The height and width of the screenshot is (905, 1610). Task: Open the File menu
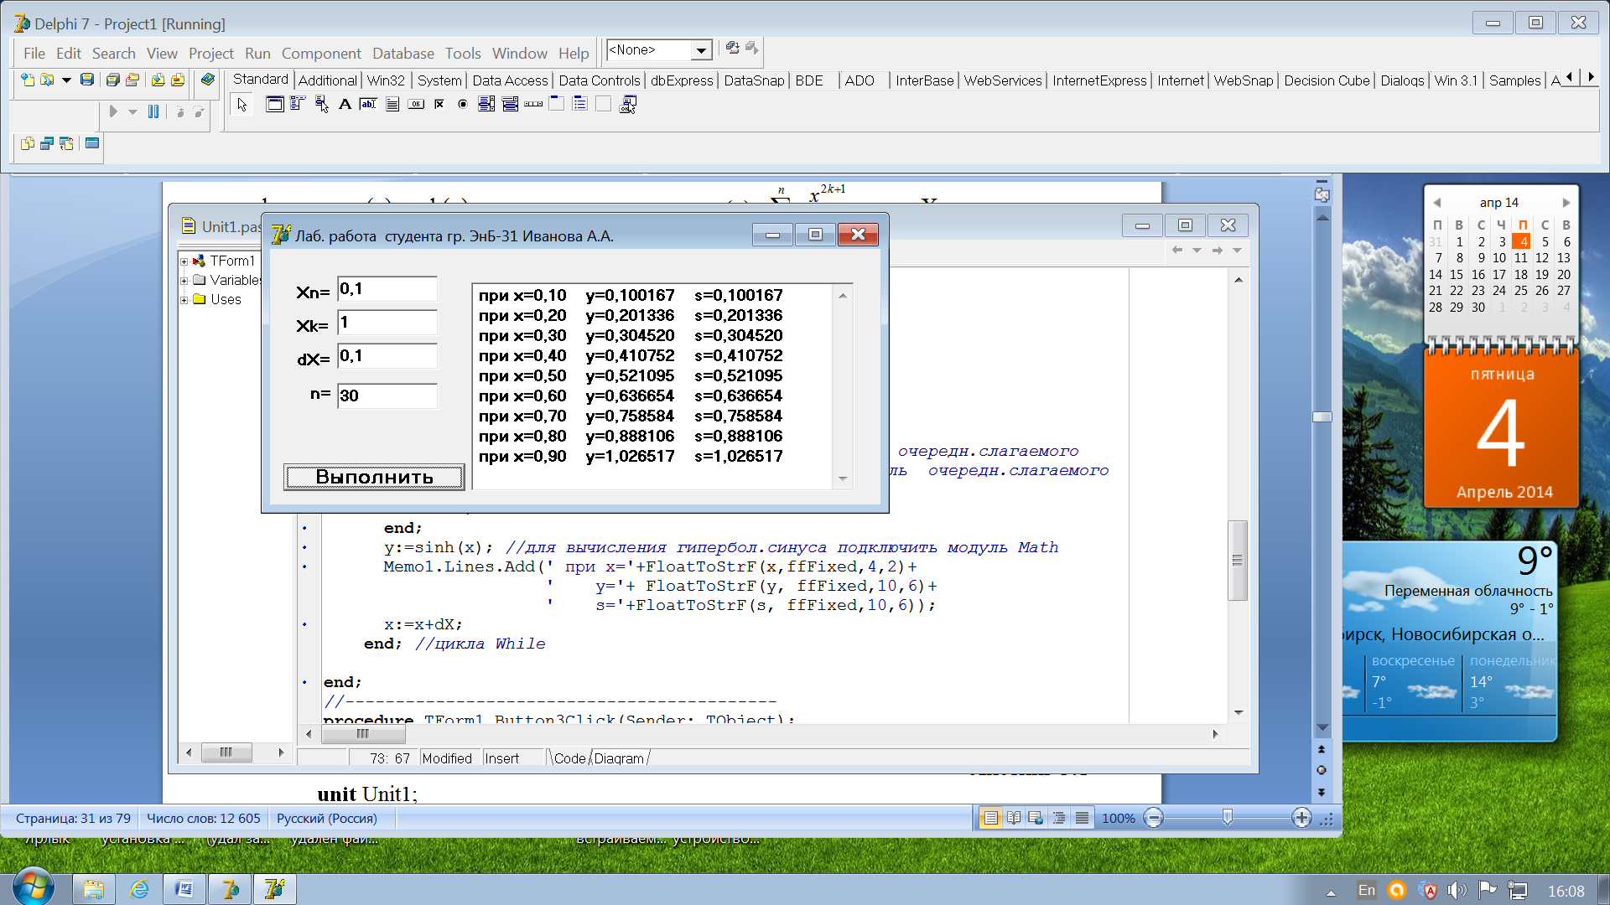click(34, 54)
